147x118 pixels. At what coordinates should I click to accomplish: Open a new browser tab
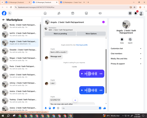point(88,2)
